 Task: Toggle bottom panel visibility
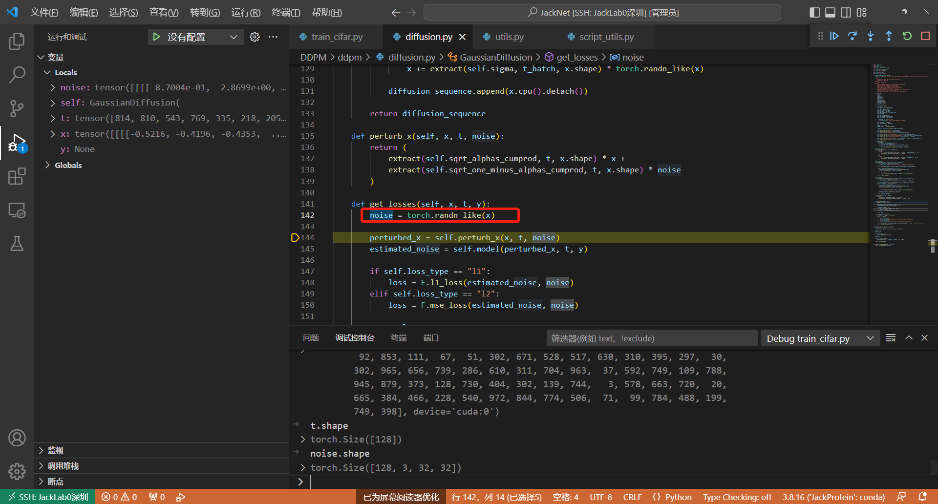coord(830,13)
